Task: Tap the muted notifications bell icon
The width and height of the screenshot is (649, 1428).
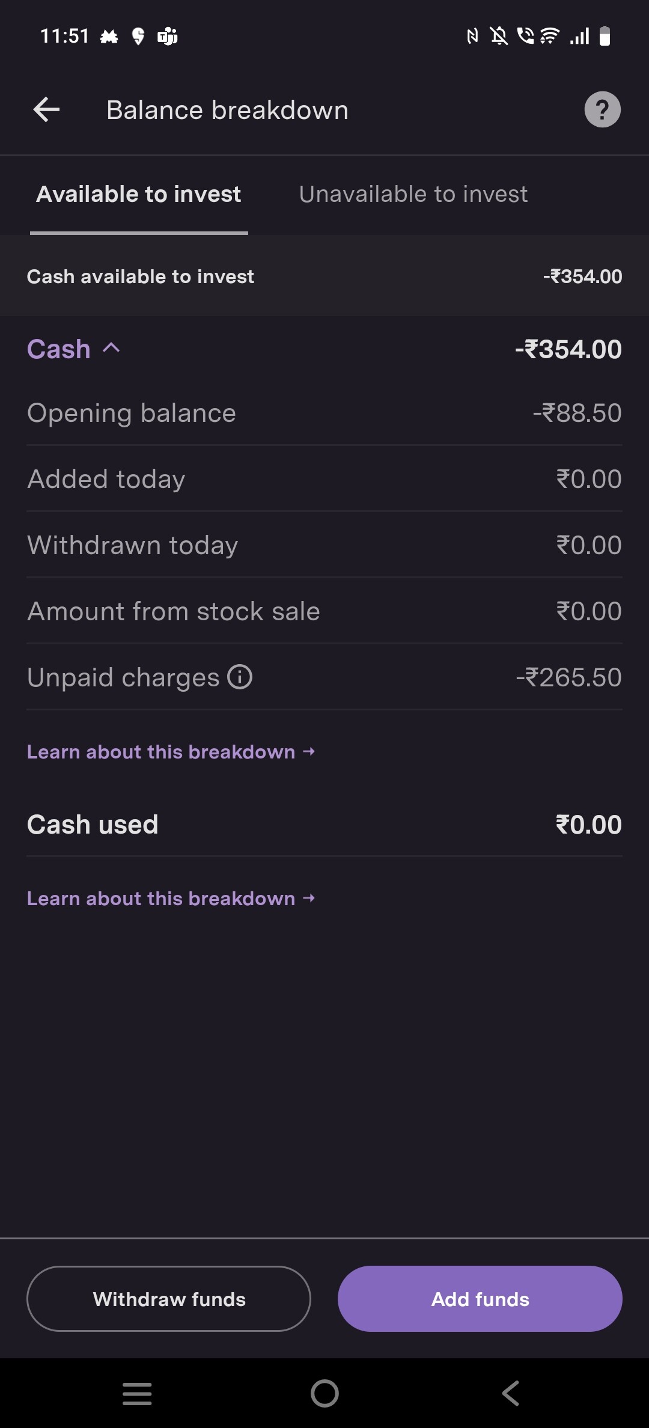Action: [498, 36]
